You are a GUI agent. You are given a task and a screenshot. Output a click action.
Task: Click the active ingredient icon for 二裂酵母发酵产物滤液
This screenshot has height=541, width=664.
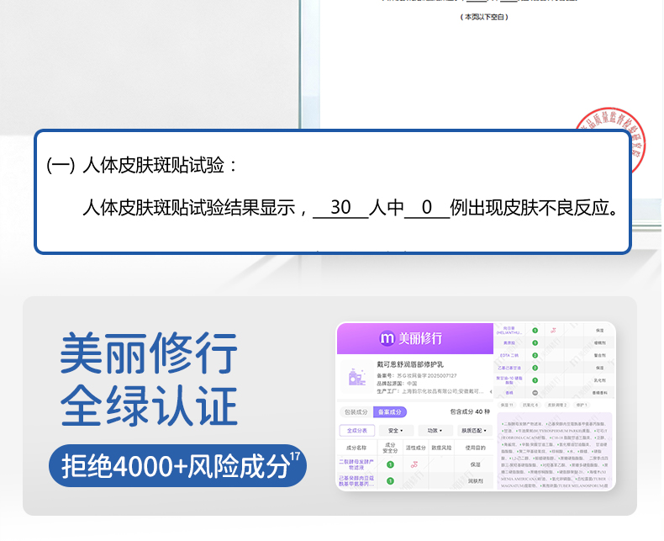414,464
